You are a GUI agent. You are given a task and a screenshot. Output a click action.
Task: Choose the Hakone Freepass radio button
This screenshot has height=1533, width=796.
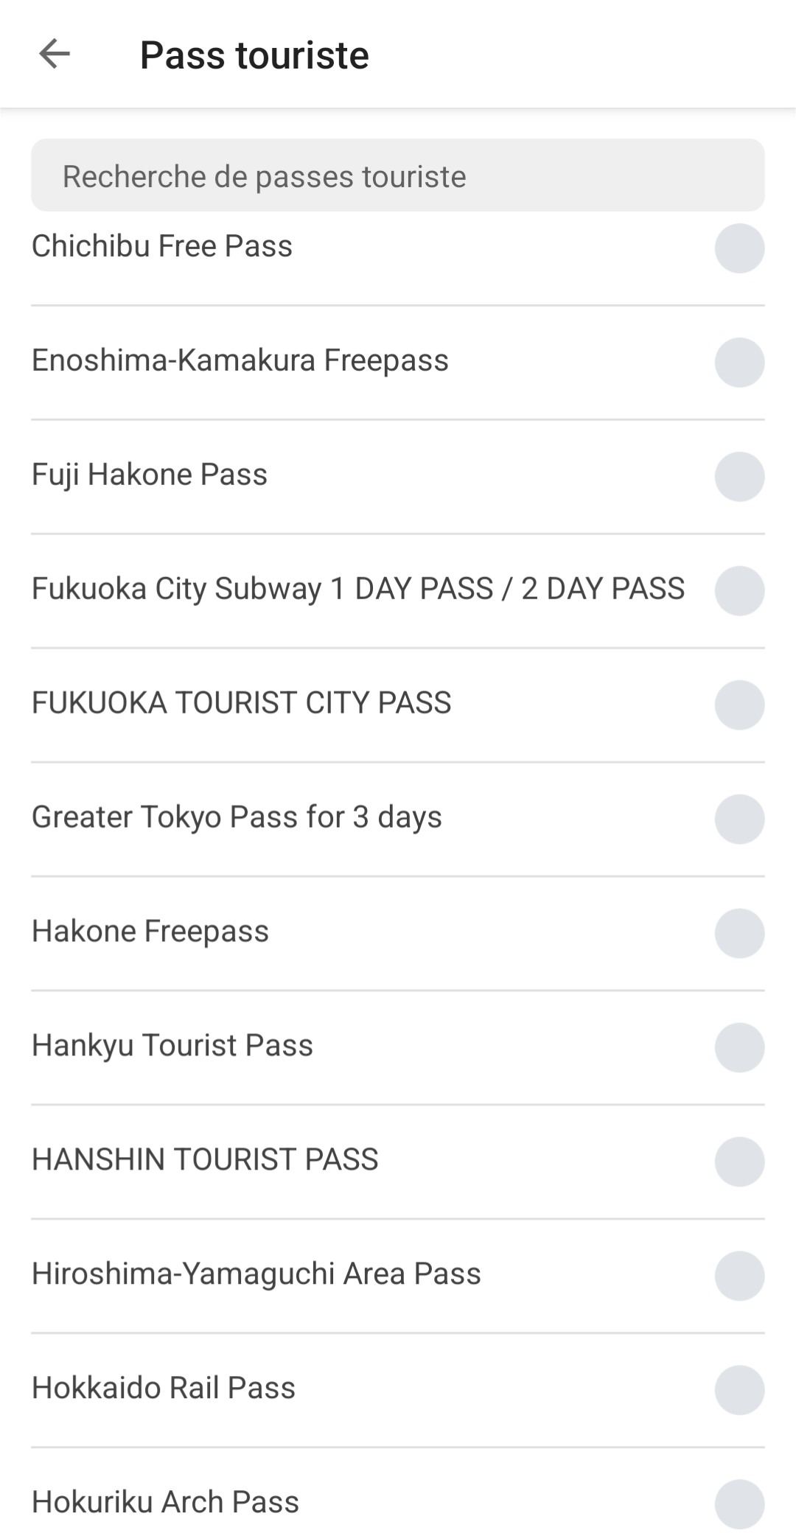pos(739,934)
